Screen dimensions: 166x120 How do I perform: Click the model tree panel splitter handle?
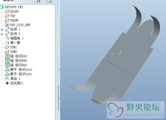coord(59,70)
